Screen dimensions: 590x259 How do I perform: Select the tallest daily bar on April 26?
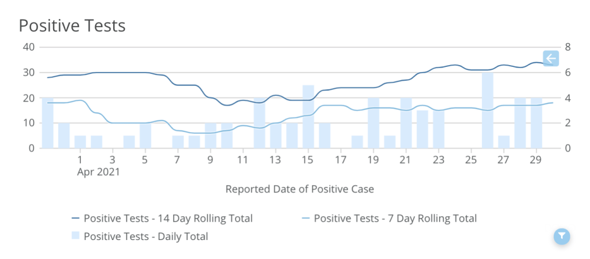(x=488, y=111)
